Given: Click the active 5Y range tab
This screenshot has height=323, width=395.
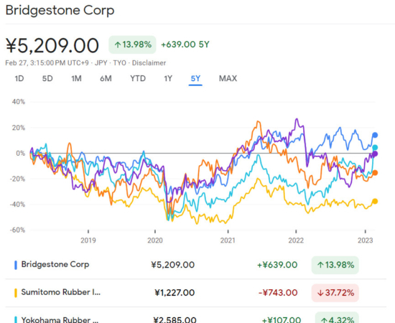Looking at the screenshot, I should [195, 79].
